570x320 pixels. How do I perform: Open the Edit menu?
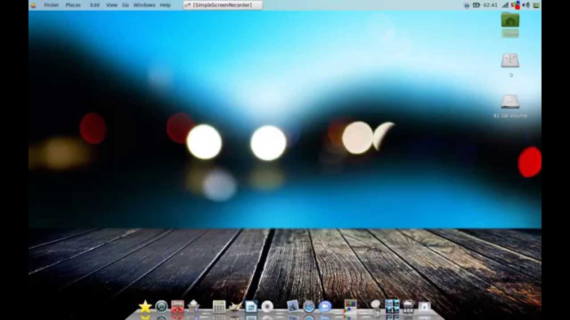click(x=95, y=5)
